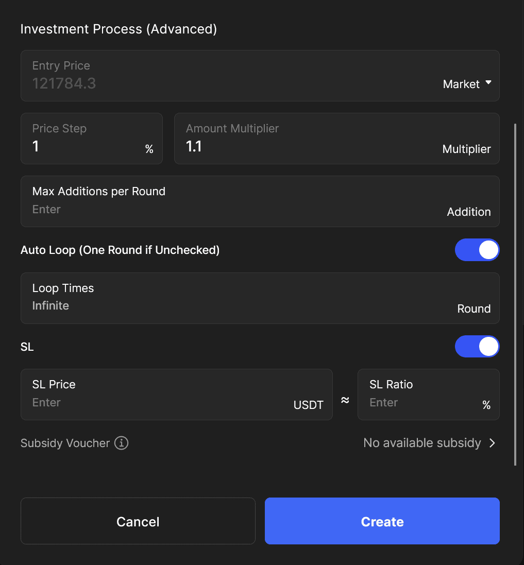Image resolution: width=524 pixels, height=565 pixels.
Task: Click the Subsidy Voucher info icon
Action: (x=121, y=443)
